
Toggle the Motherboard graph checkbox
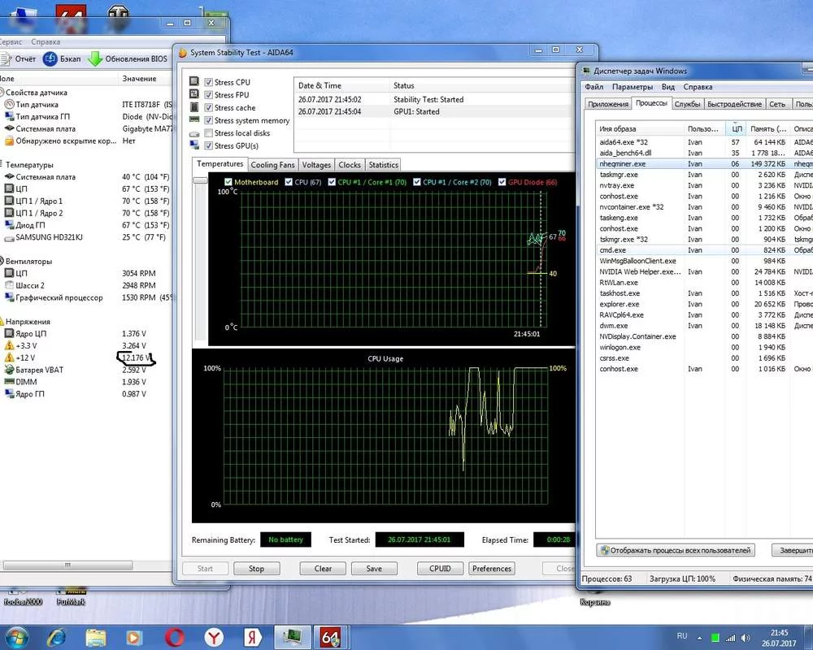(228, 182)
